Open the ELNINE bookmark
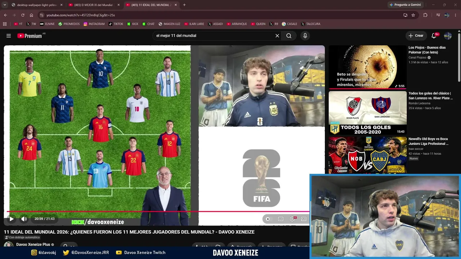This screenshot has height=259, width=461. 47,24
